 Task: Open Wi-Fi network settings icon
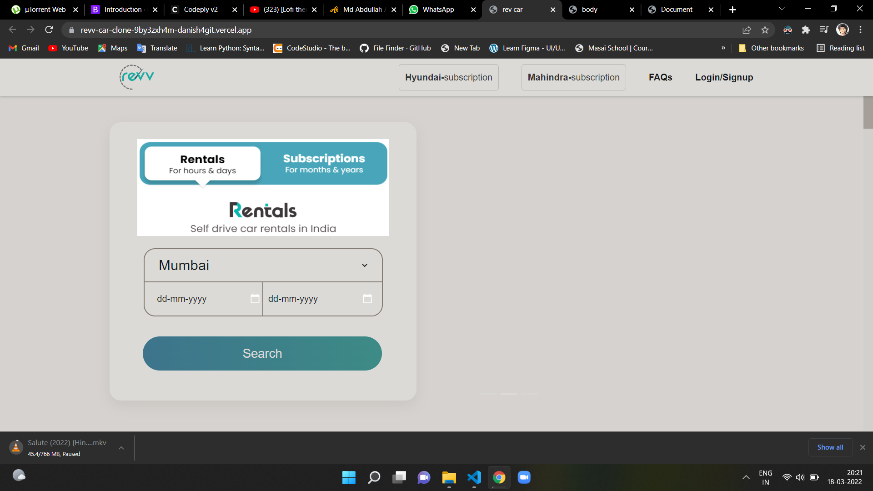pos(787,477)
